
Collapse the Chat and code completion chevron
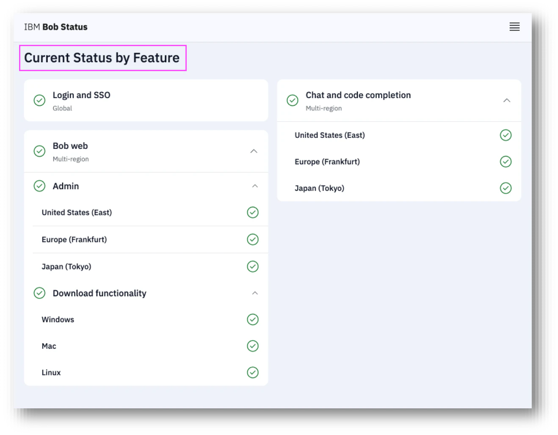point(507,100)
